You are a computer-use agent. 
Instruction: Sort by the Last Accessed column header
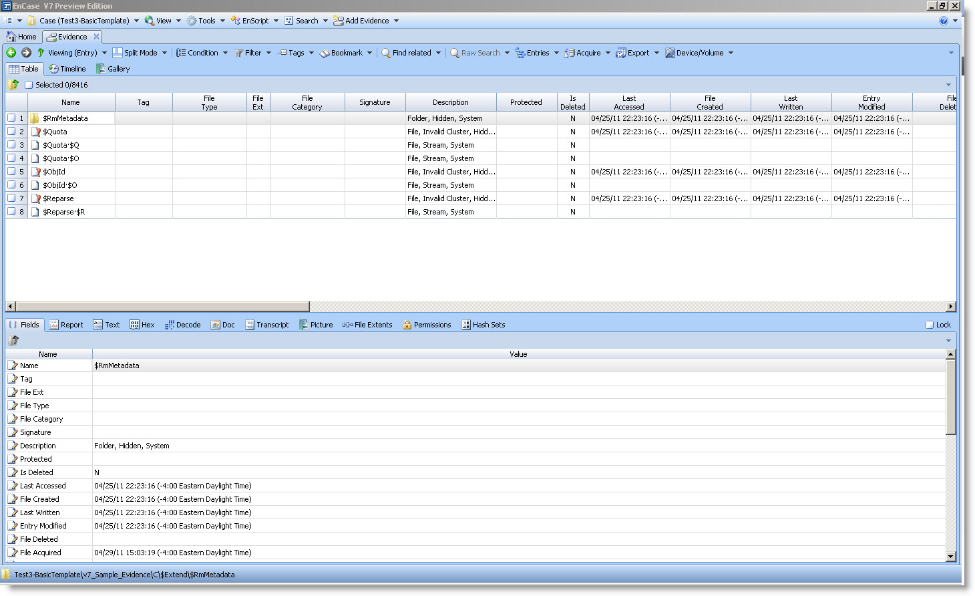coord(629,102)
